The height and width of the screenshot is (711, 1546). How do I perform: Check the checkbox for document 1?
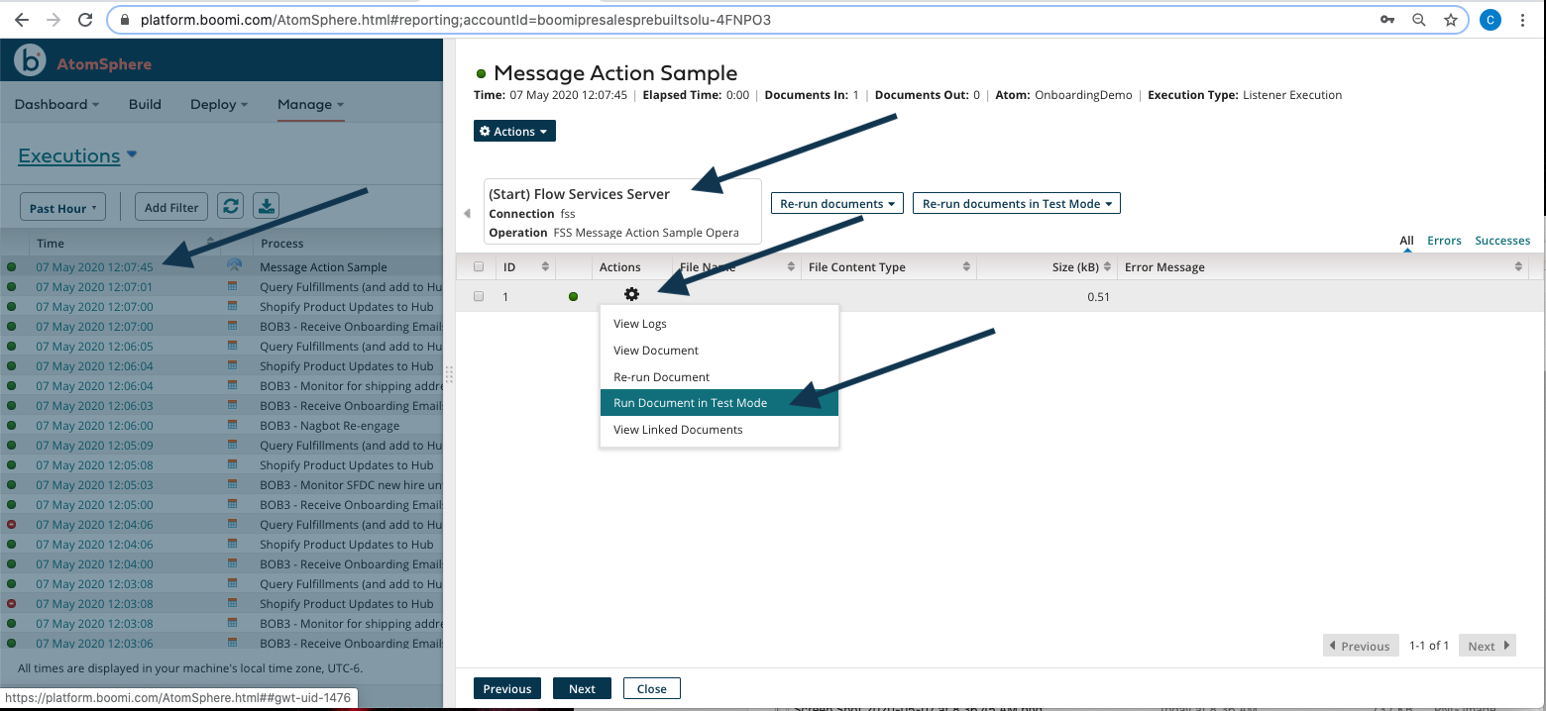pos(479,296)
